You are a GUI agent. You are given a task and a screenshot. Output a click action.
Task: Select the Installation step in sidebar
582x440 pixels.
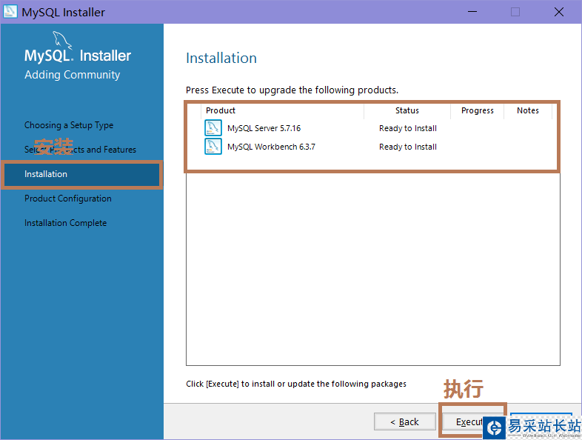coord(81,174)
